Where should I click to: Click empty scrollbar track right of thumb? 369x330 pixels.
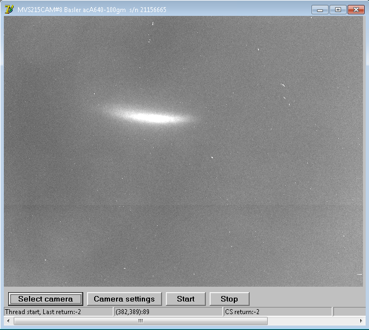click(x=312, y=321)
